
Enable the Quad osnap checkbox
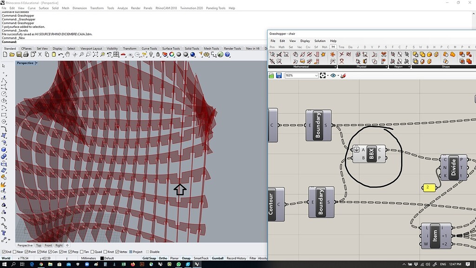click(x=93, y=252)
